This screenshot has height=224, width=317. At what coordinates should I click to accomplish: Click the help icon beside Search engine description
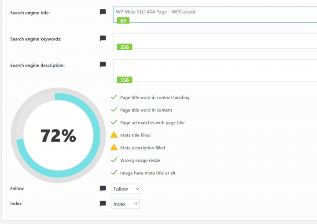click(x=103, y=65)
